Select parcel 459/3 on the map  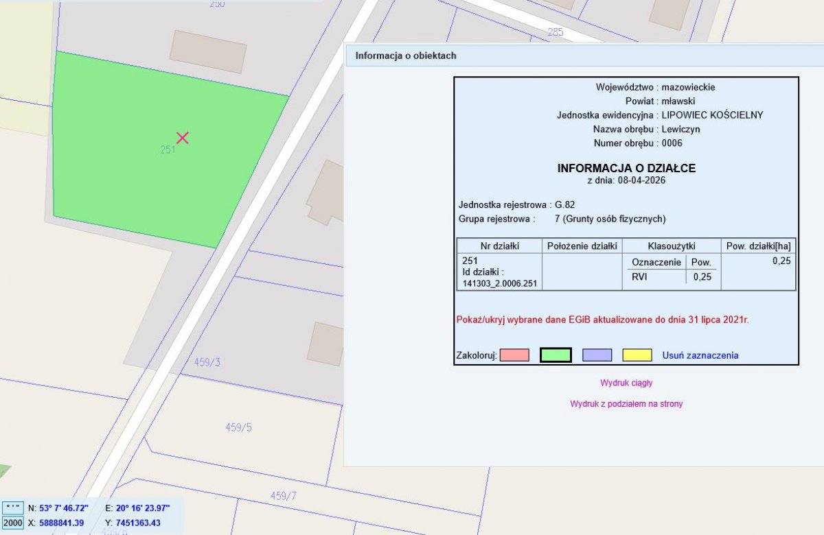coord(206,361)
